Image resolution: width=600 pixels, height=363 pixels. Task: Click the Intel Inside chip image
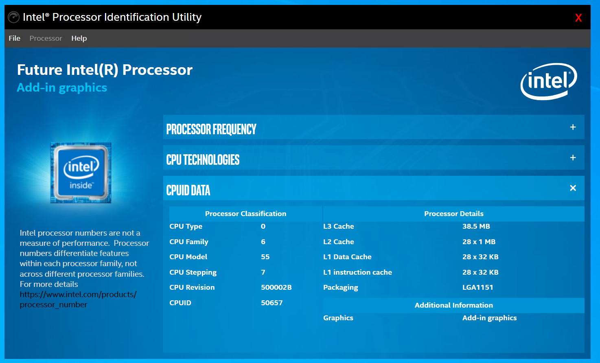(81, 173)
